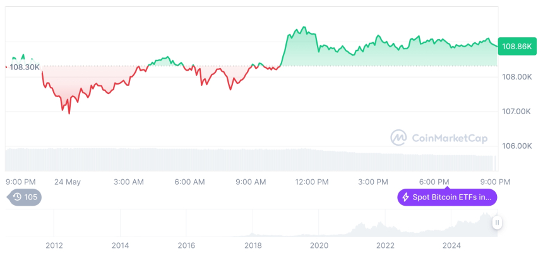
Task: Click the history clock icon beside 105
Action: point(17,197)
